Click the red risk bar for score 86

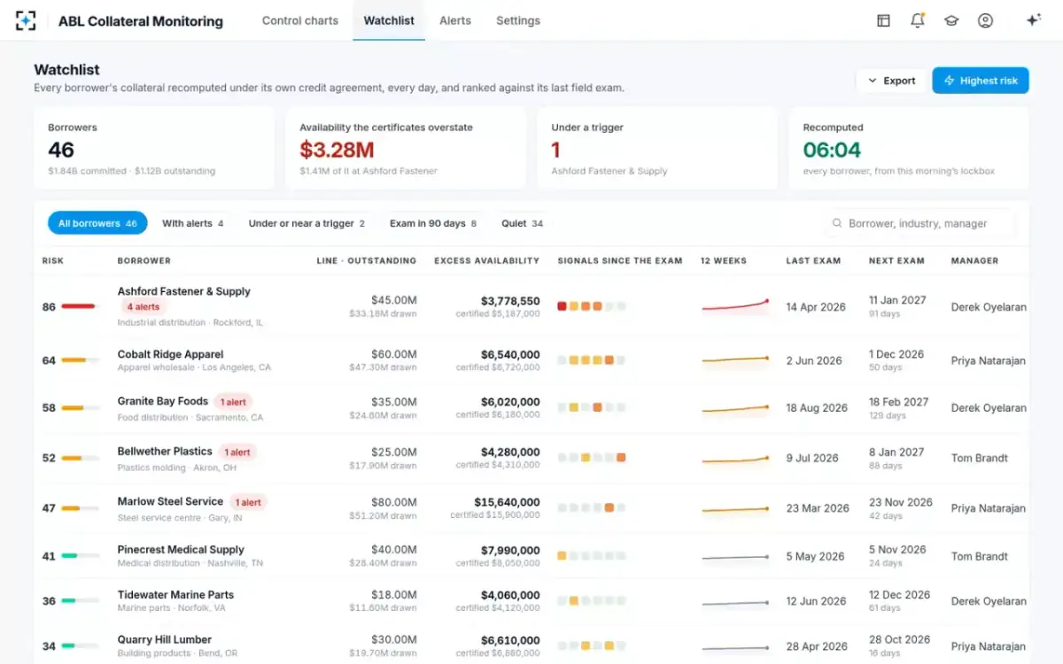(x=79, y=306)
